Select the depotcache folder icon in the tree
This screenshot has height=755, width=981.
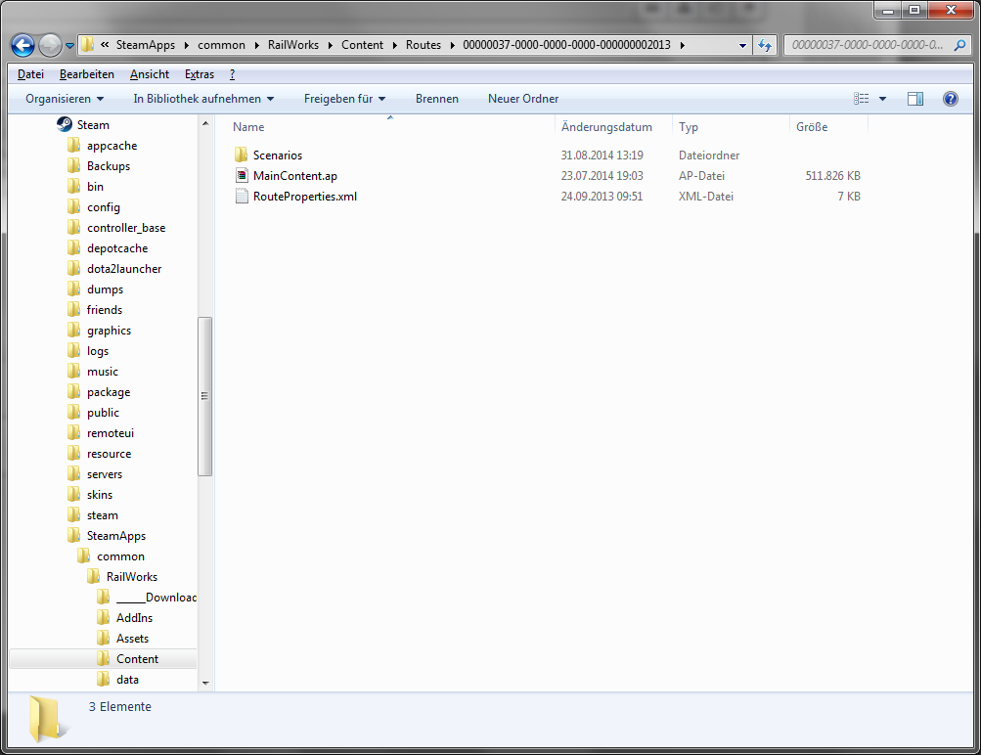pos(73,248)
